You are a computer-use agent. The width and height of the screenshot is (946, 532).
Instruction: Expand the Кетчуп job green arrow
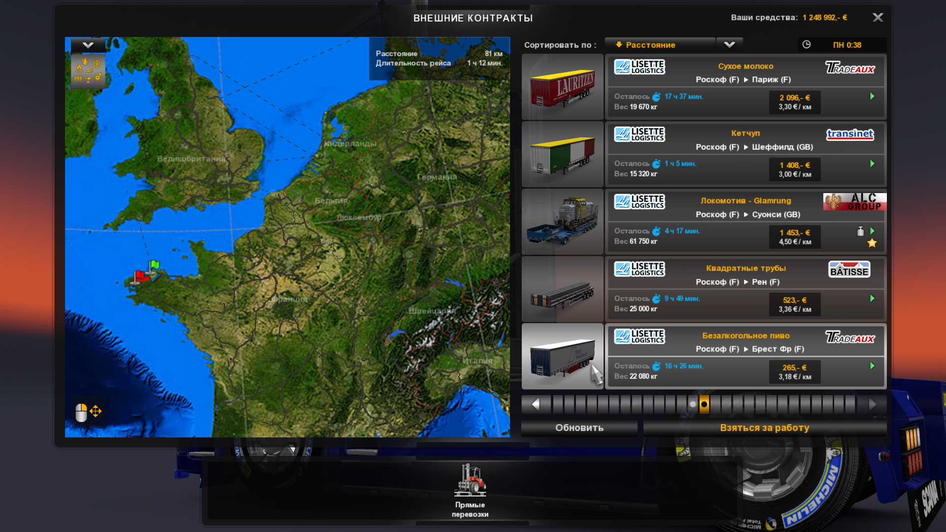872,164
